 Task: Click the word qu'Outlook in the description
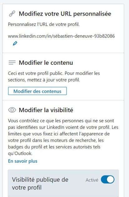[x=20, y=154]
